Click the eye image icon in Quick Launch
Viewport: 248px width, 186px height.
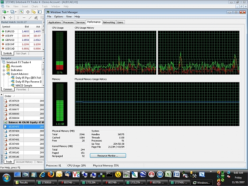click(126, 174)
